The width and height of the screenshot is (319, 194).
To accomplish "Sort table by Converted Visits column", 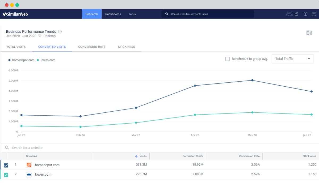I will click(x=193, y=156).
